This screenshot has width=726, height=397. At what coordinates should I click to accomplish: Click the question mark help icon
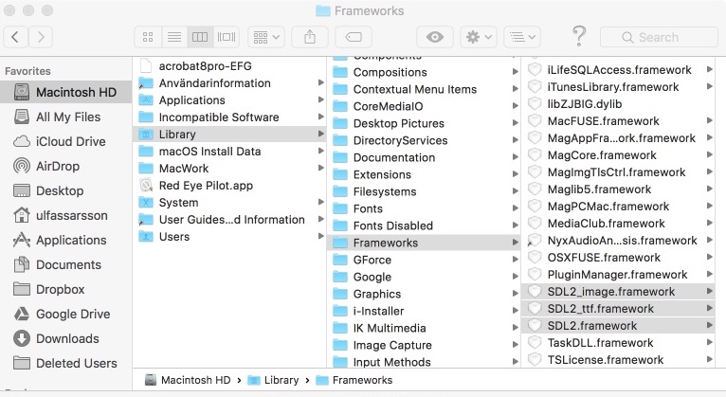point(579,36)
